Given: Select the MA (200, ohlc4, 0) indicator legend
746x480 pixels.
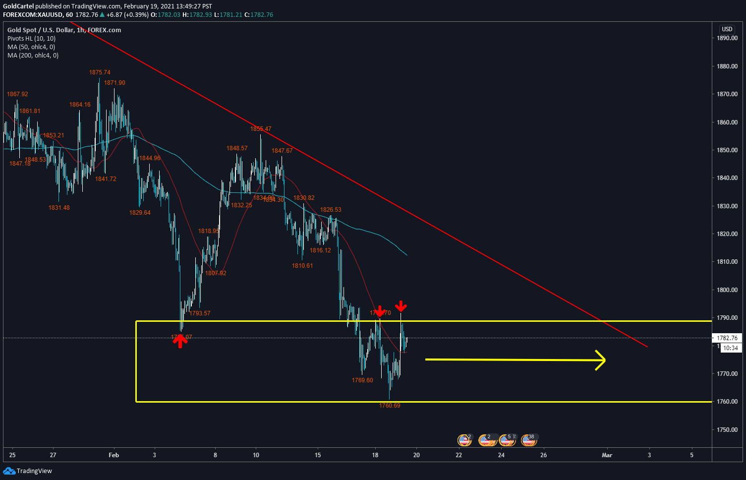Looking at the screenshot, I should point(33,56).
